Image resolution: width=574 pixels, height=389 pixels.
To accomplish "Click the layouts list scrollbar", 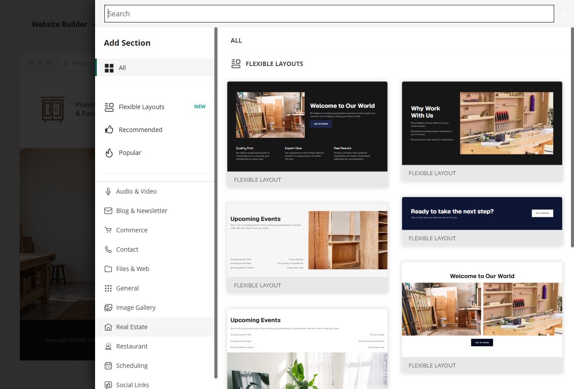I will click(572, 137).
